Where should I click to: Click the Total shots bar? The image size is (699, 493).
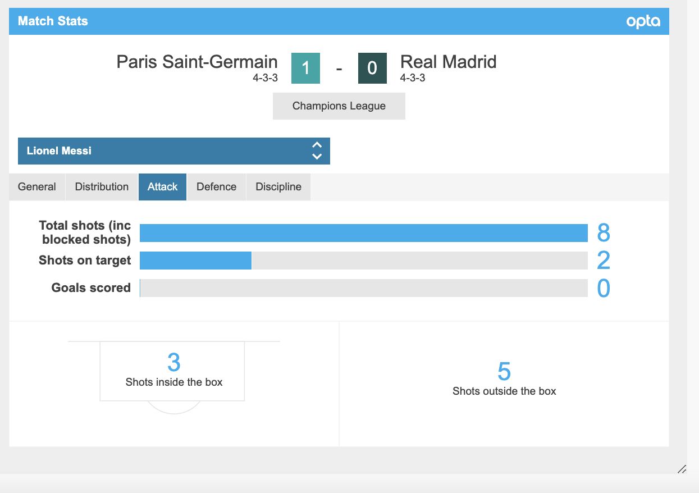coord(364,233)
